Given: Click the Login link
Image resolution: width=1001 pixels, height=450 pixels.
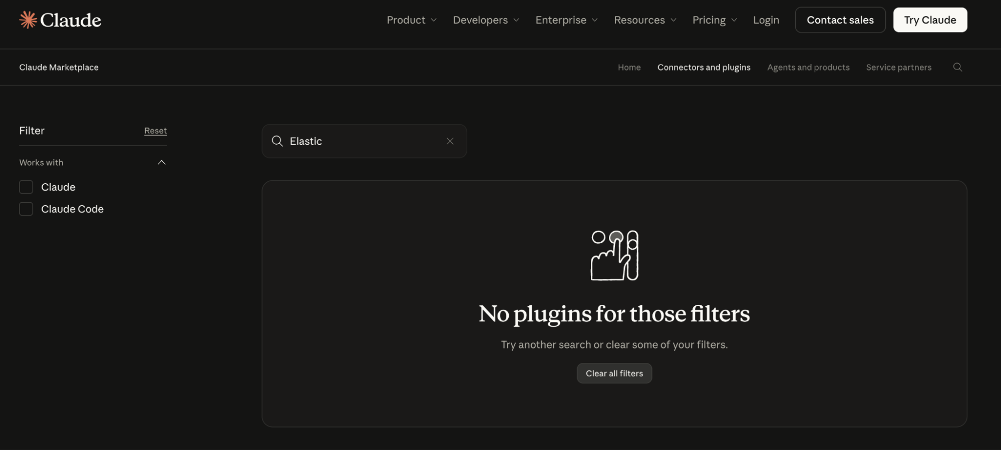Looking at the screenshot, I should pos(766,20).
